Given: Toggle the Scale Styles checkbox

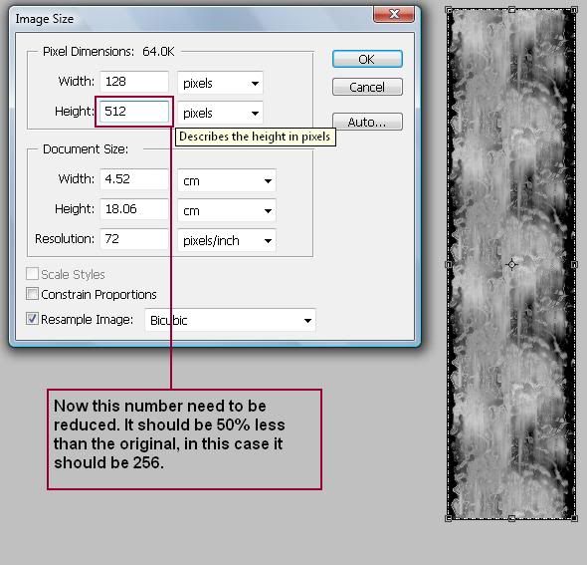Looking at the screenshot, I should [x=32, y=274].
